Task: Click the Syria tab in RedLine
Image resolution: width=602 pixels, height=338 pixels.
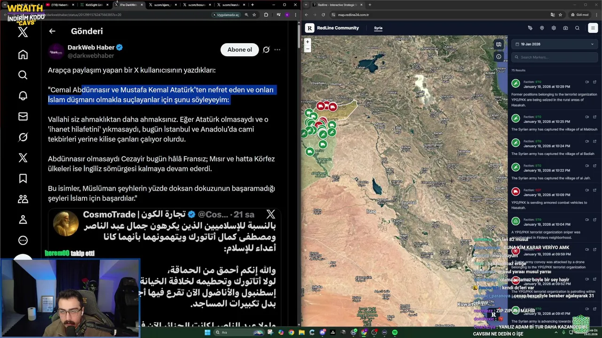Action: pos(378,28)
